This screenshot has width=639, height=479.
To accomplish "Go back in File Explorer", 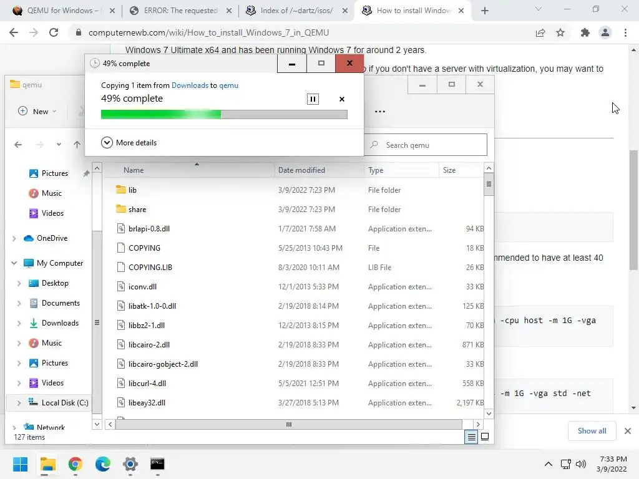I will (18, 145).
